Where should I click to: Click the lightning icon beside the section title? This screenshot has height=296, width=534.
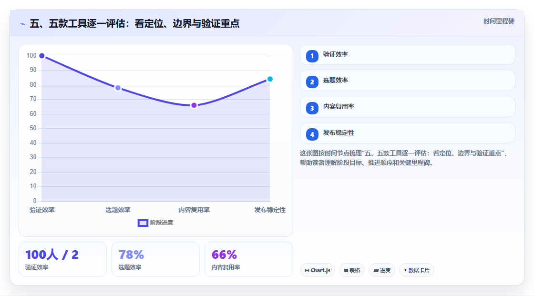click(23, 24)
